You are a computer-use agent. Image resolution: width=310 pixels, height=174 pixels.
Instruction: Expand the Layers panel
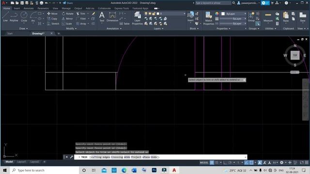pos(158,29)
